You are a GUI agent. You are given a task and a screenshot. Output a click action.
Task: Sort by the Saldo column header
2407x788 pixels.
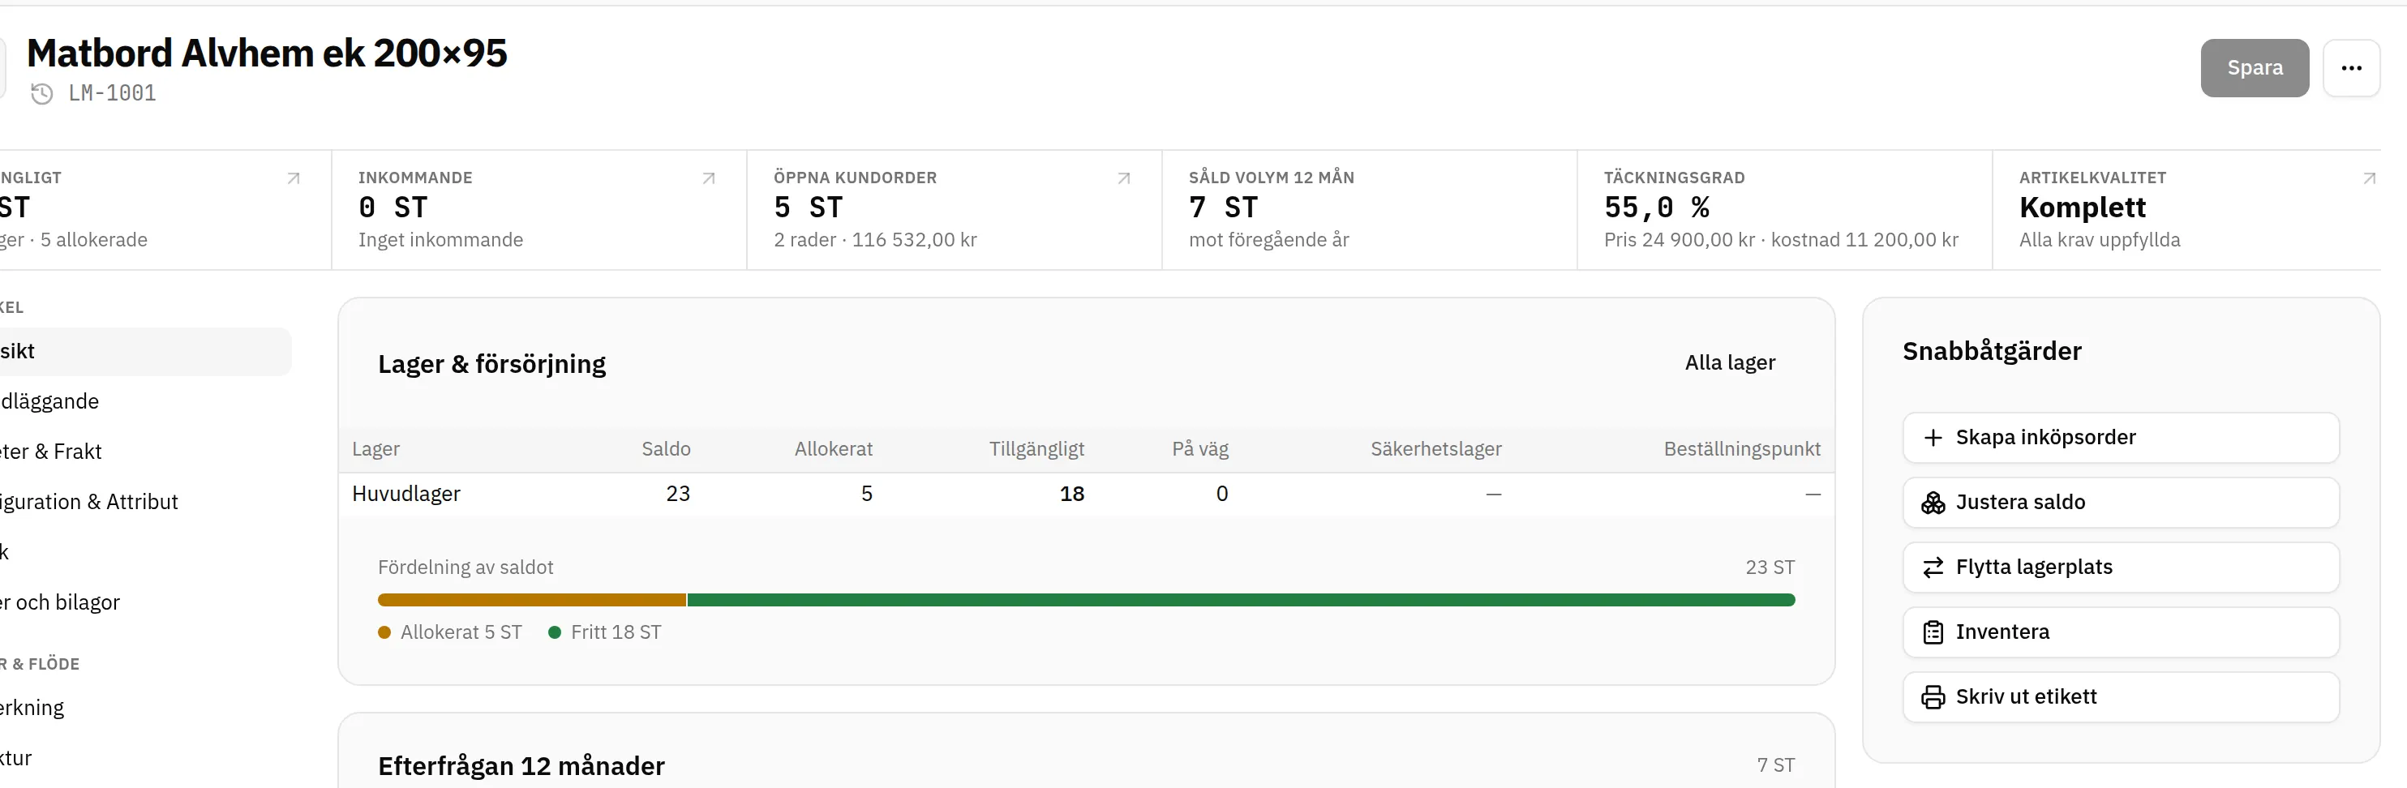(665, 449)
